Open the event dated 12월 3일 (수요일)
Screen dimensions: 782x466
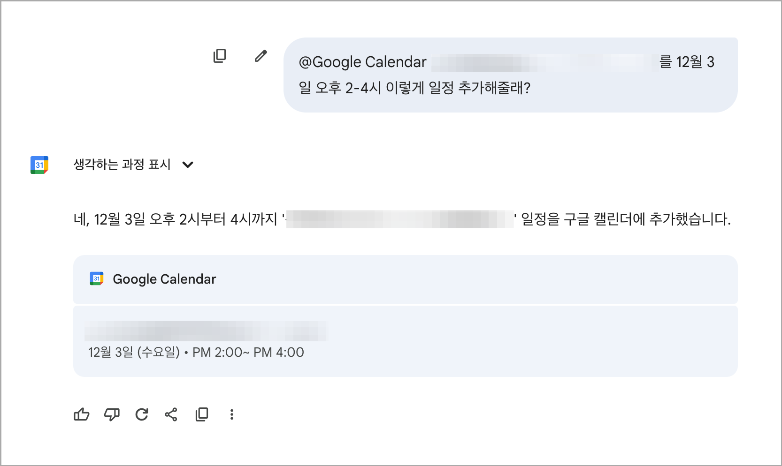pyautogui.click(x=134, y=352)
